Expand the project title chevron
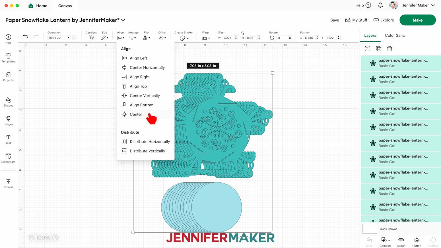This screenshot has width=441, height=248. tap(123, 20)
